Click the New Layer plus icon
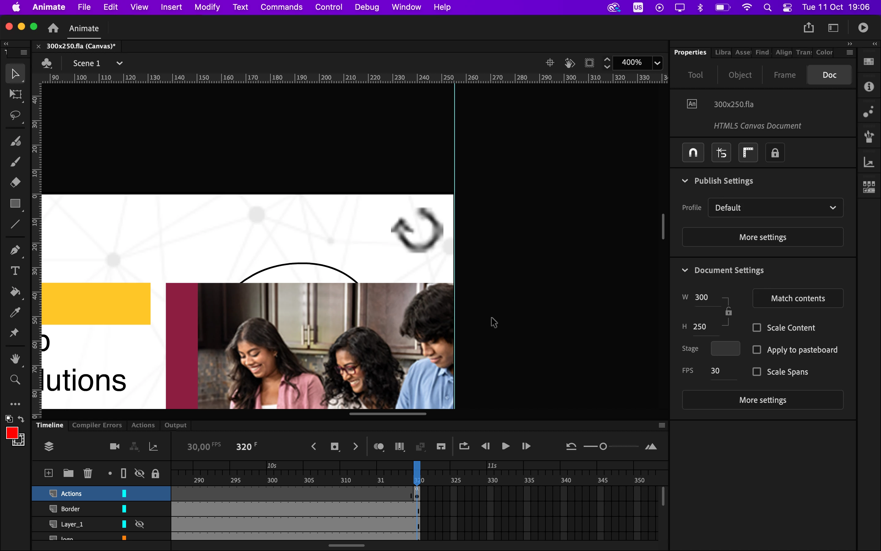Viewport: 881px width, 551px height. click(49, 473)
